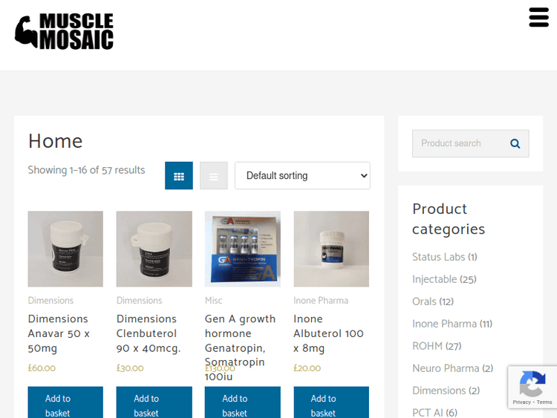
Task: Open the Dimensions Anavar product thumbnail
Action: [x=65, y=249]
